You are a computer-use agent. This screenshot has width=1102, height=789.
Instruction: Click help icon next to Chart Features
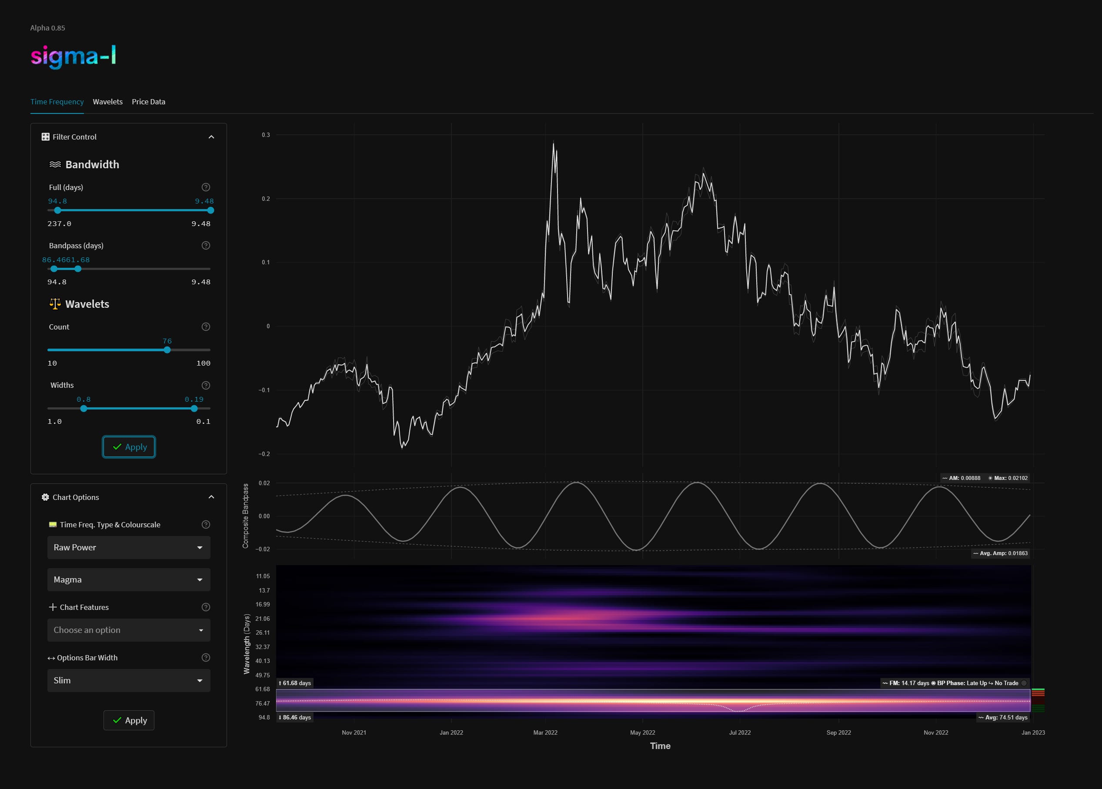pos(206,607)
